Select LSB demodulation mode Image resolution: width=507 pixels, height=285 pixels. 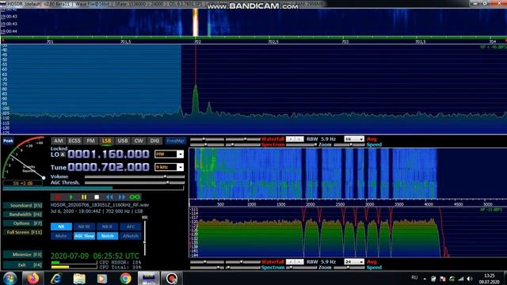pos(106,141)
